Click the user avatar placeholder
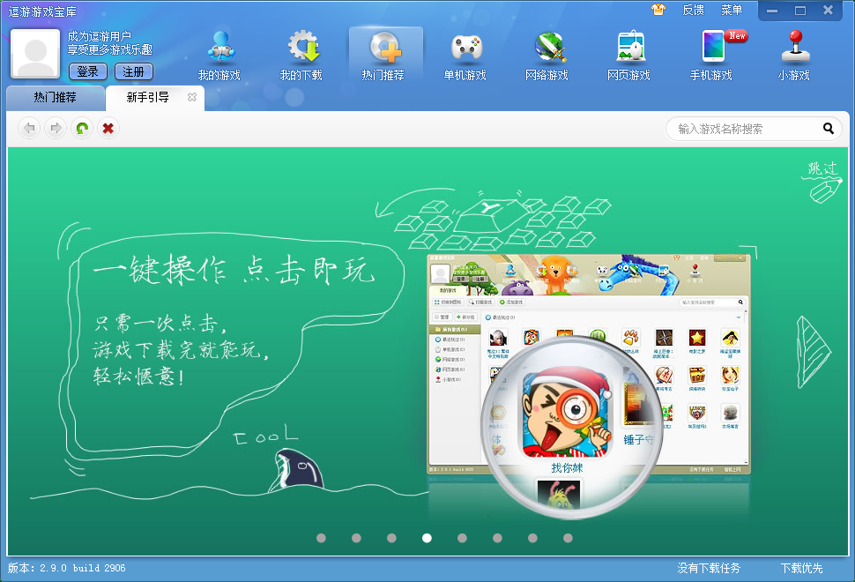The width and height of the screenshot is (855, 582). (x=35, y=54)
